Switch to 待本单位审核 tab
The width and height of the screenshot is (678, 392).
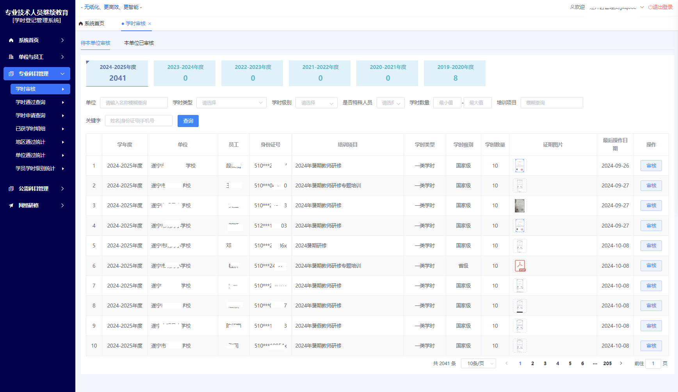tap(96, 43)
